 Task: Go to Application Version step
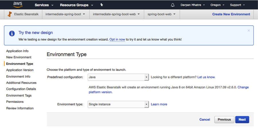tap(20, 70)
